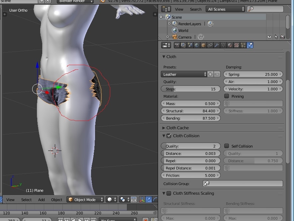Image resolution: width=294 pixels, height=221 pixels.
Task: Enable the Self Collision checkbox
Action: [x=227, y=146]
